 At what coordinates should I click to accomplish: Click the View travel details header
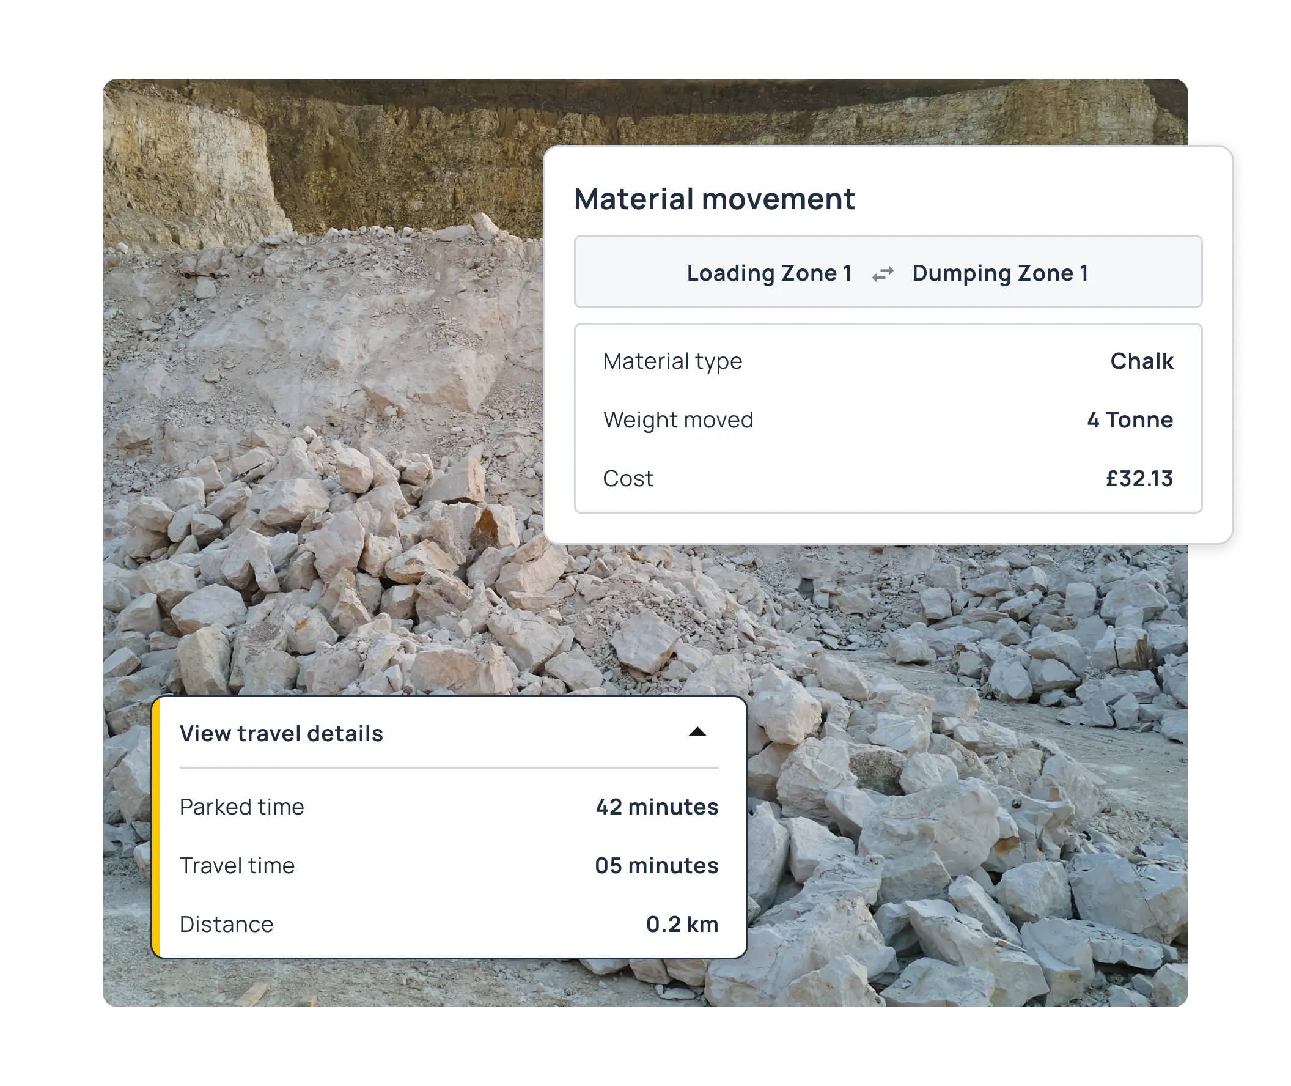pyautogui.click(x=281, y=733)
